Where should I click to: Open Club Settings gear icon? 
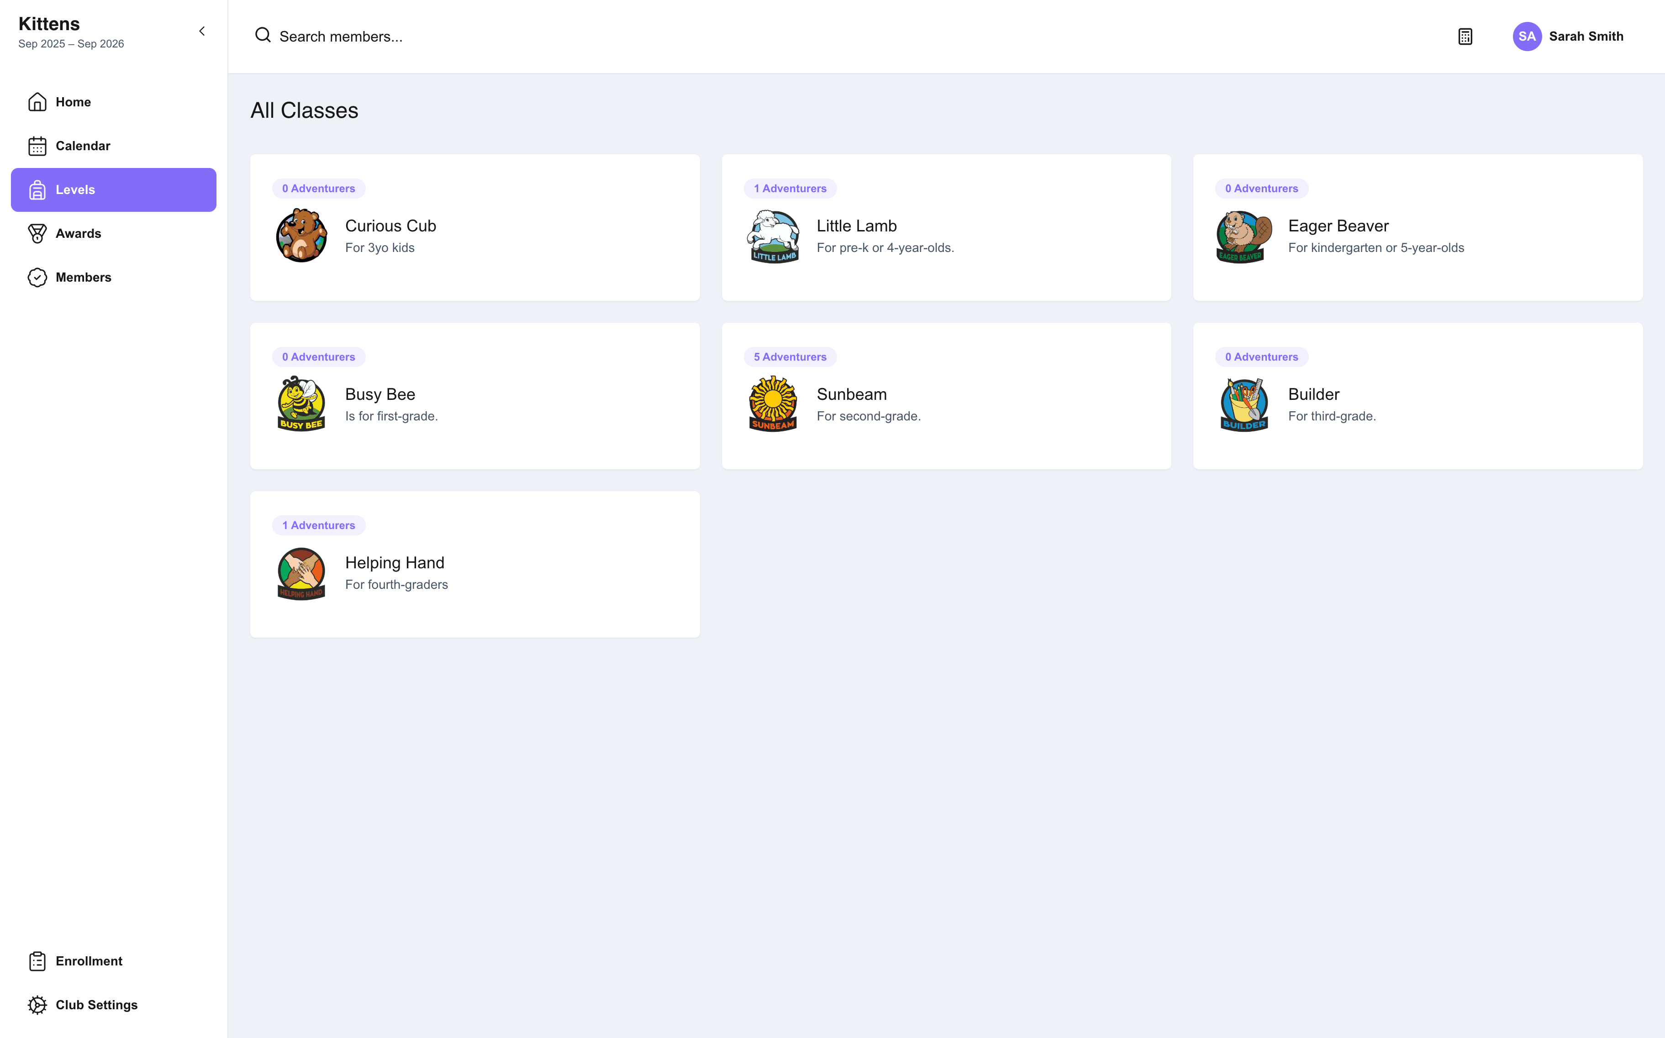(x=37, y=1005)
